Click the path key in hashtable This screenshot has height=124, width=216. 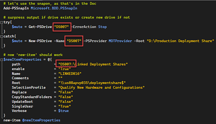16,64
